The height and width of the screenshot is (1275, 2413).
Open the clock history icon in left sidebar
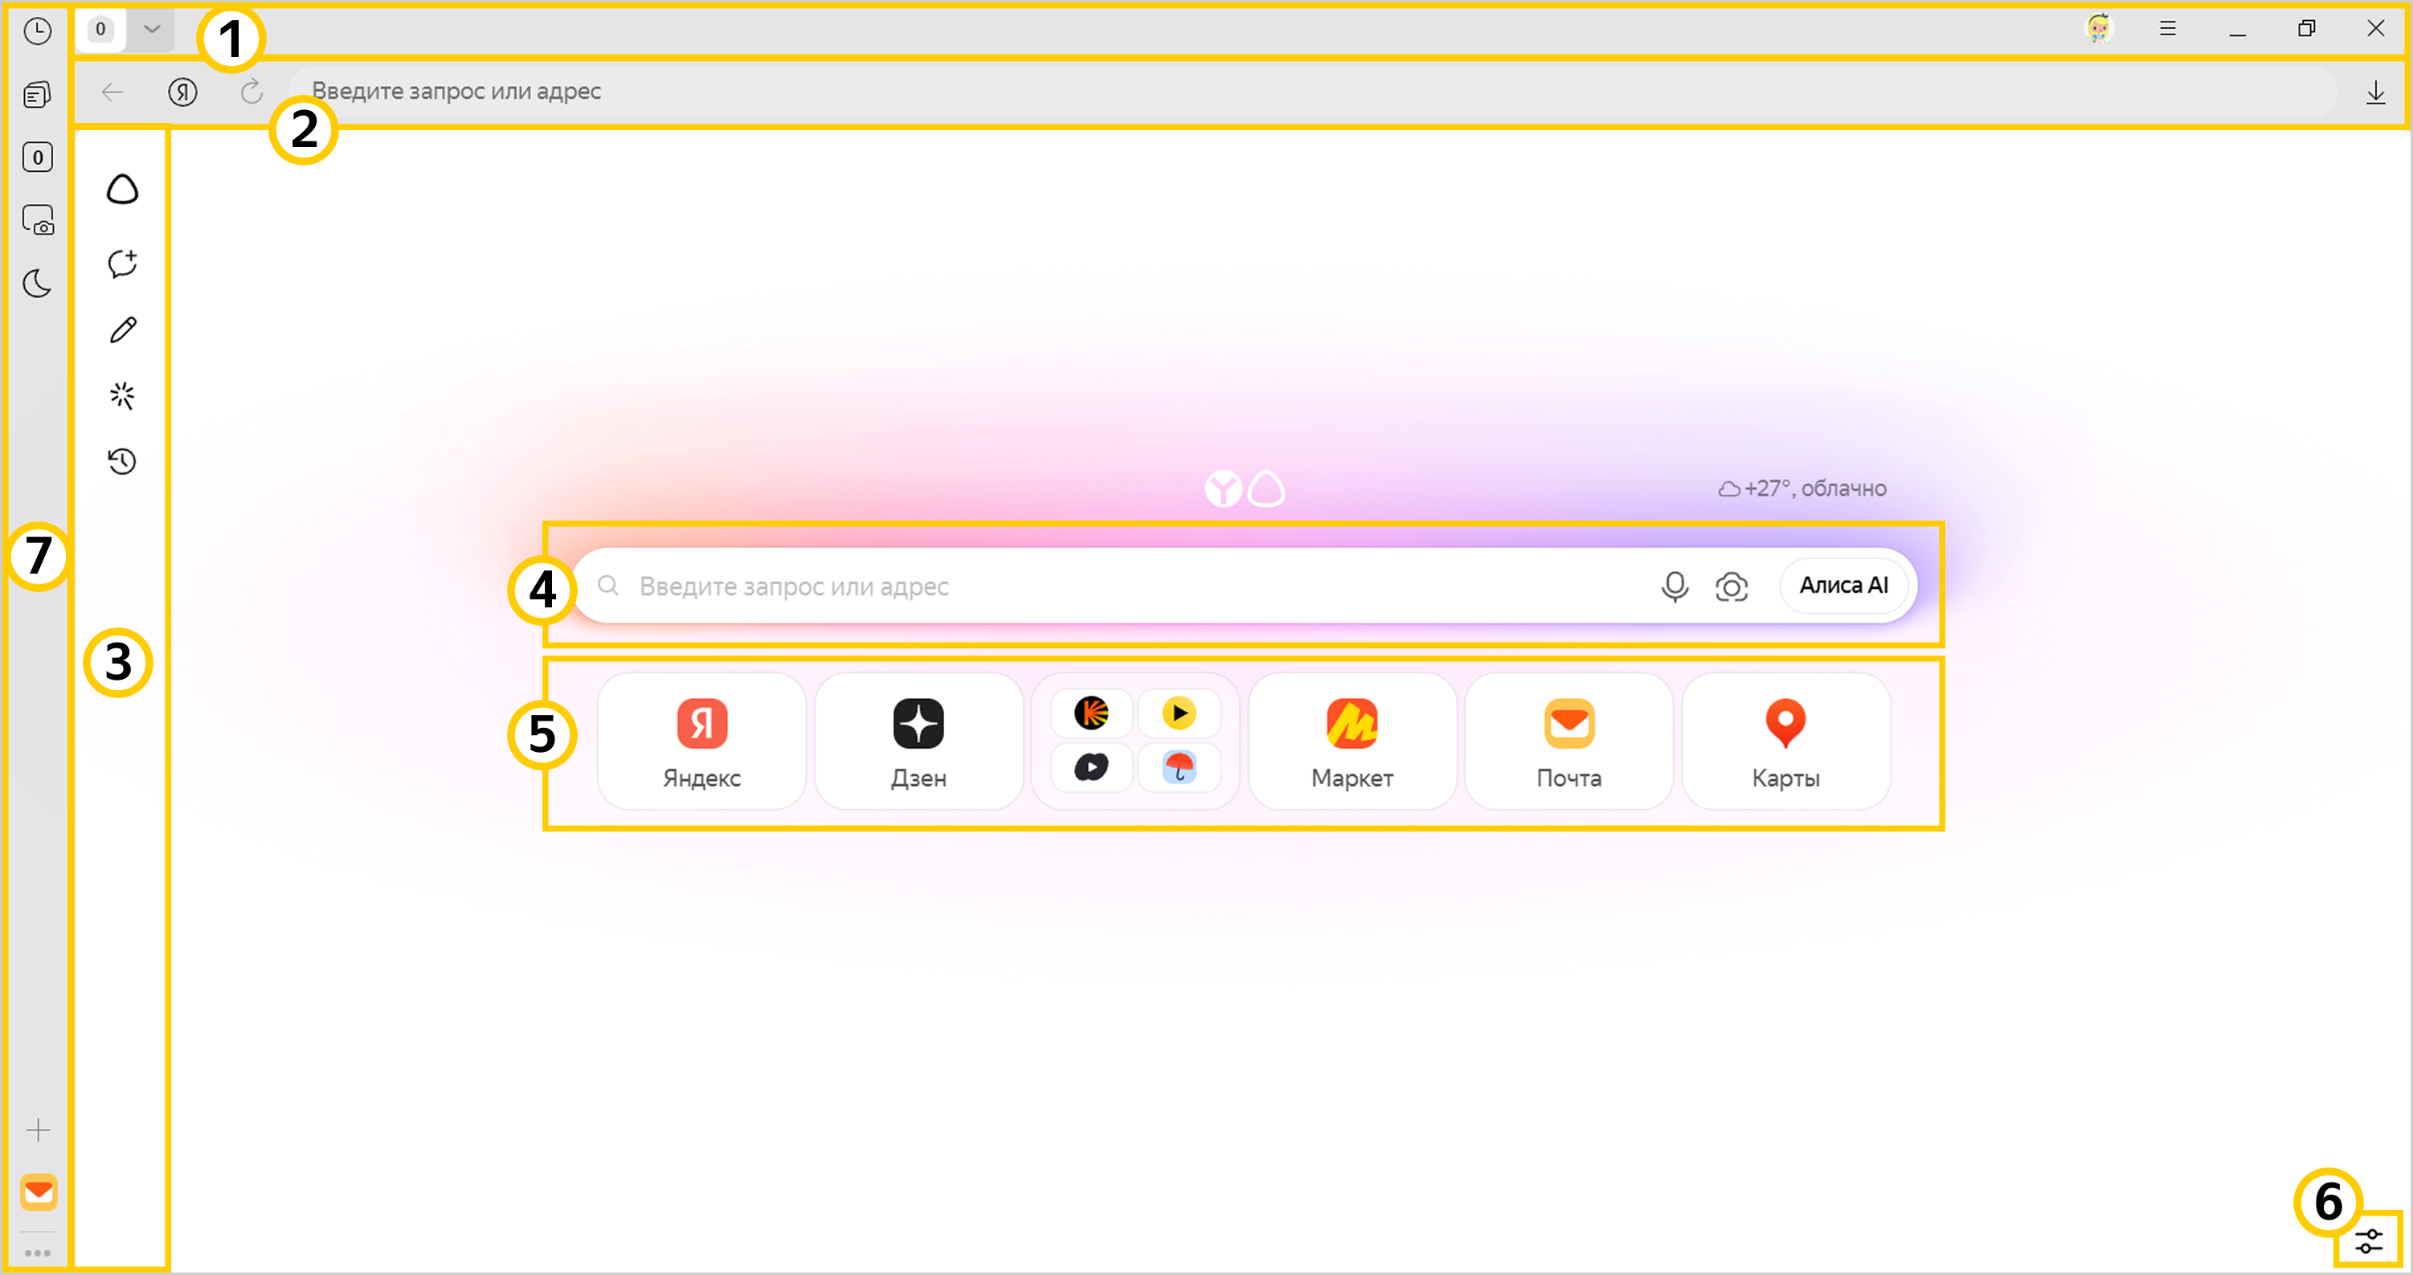coord(38,32)
